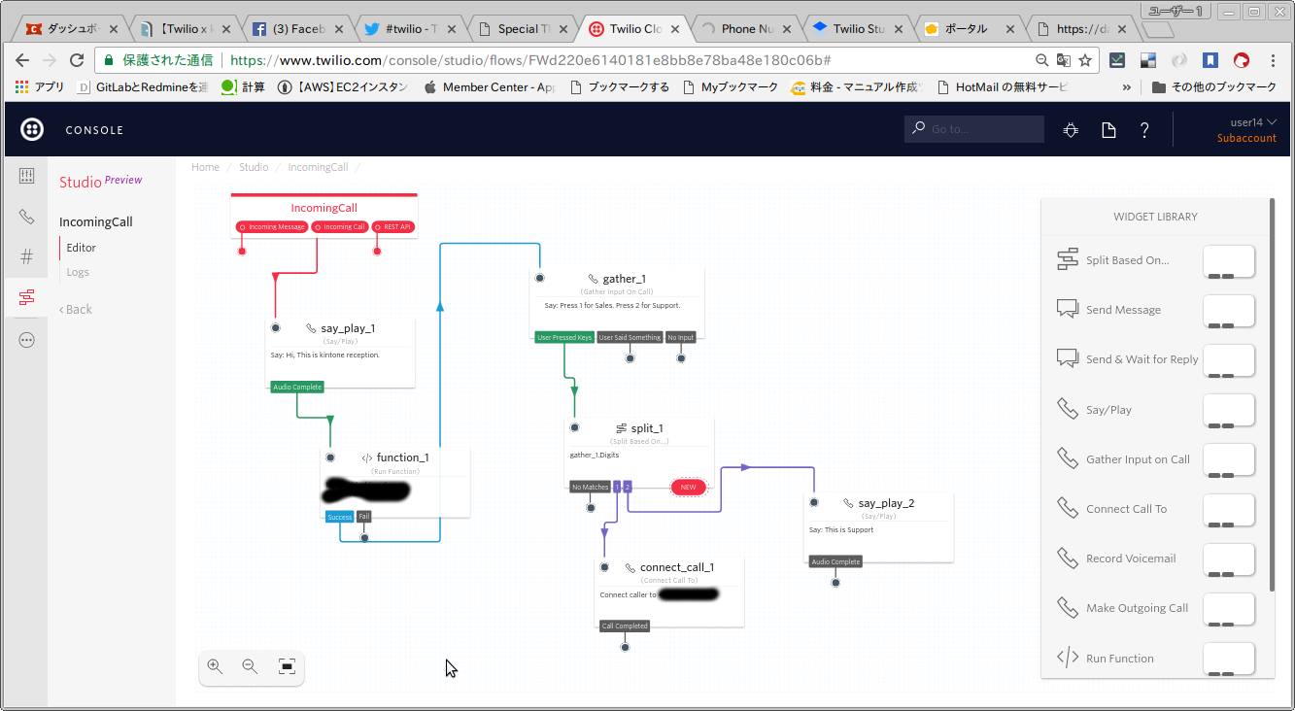Click the Audio Complete tag on say_play_1
1295x711 pixels.
point(296,387)
